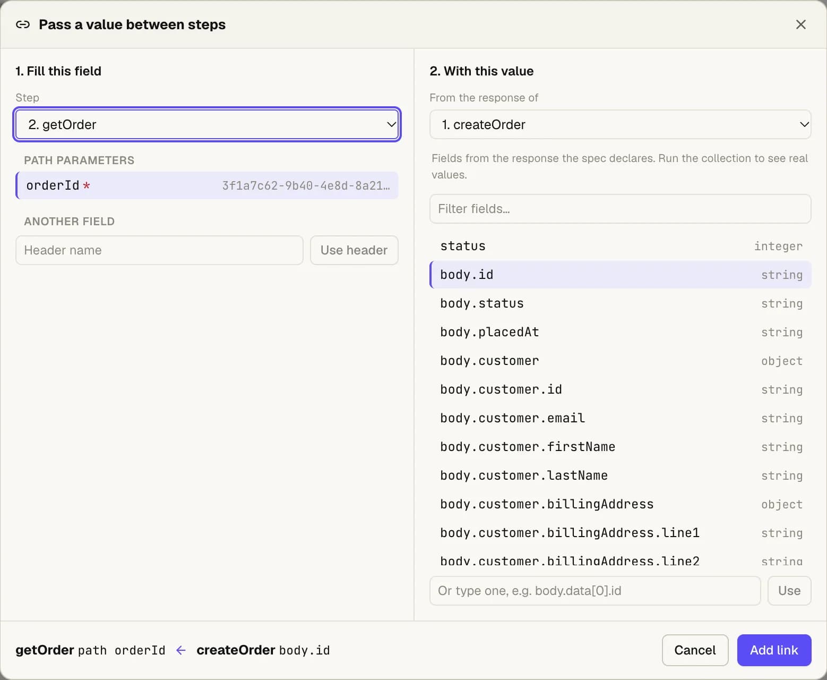Image resolution: width=827 pixels, height=680 pixels.
Task: Click into the Filter fields box
Action: [620, 209]
